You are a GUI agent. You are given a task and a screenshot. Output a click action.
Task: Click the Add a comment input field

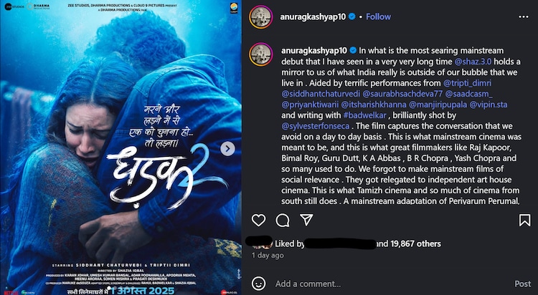[x=391, y=284]
